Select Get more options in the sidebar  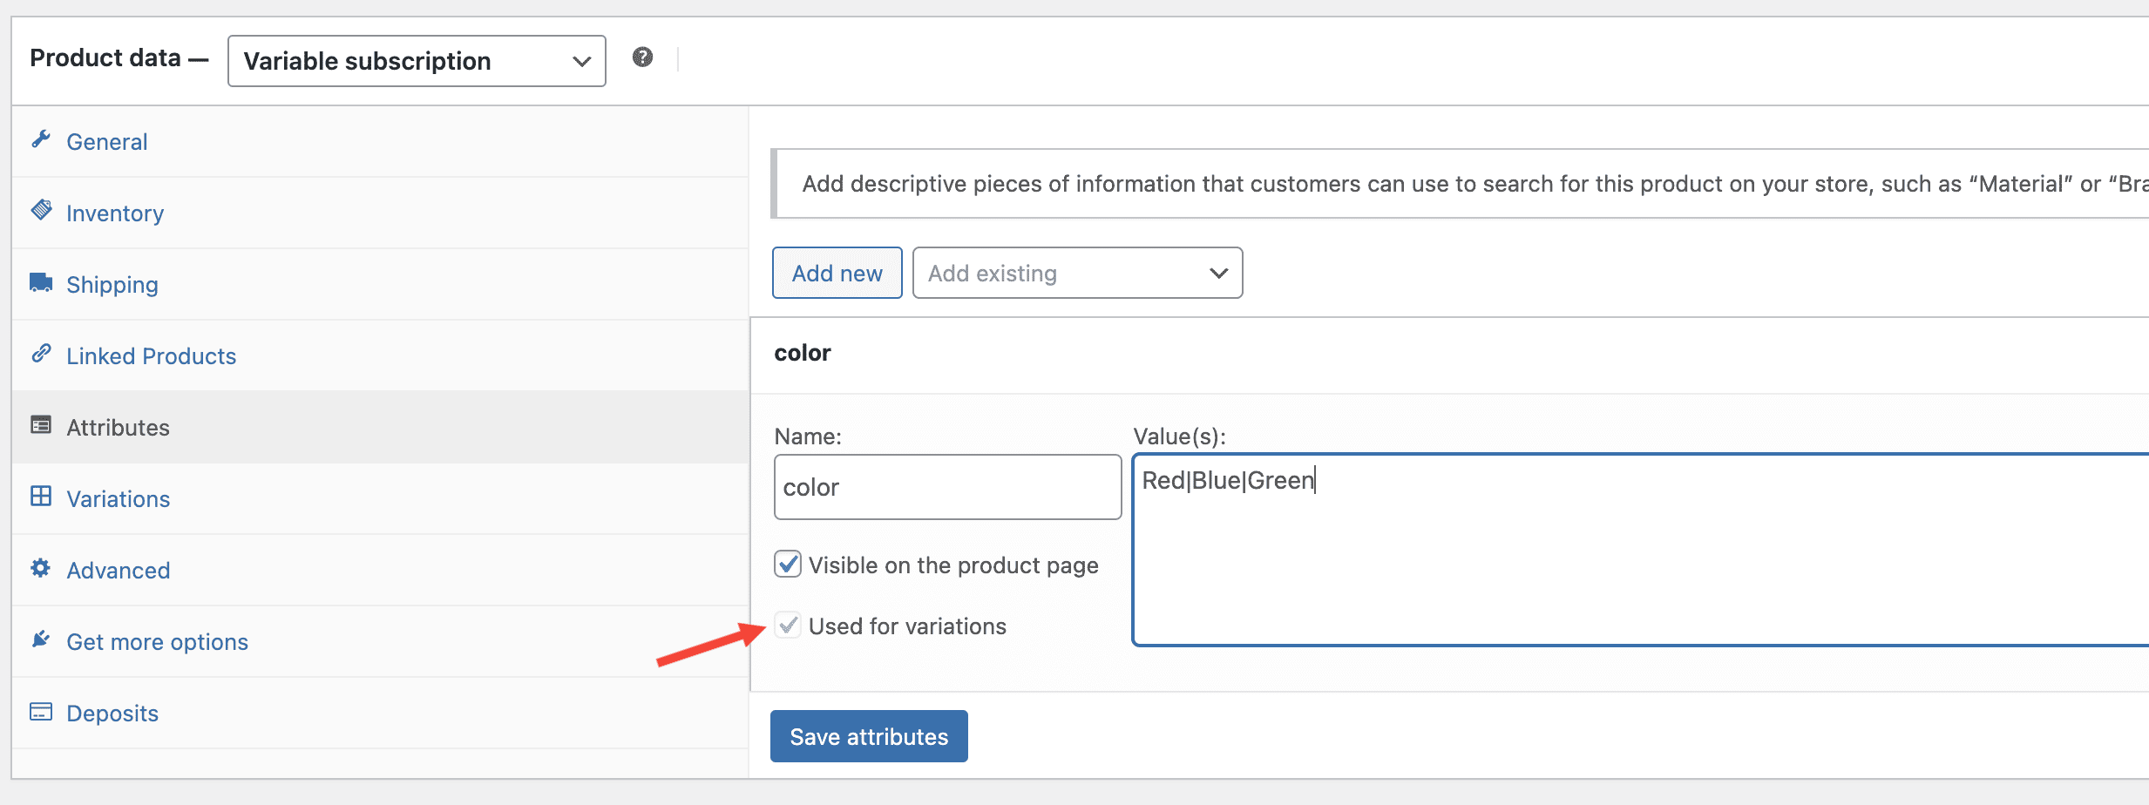pos(157,641)
